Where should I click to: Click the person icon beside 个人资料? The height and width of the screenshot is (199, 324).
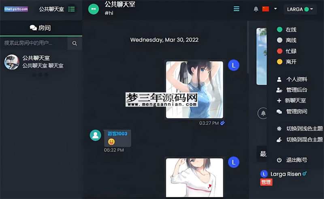279,79
